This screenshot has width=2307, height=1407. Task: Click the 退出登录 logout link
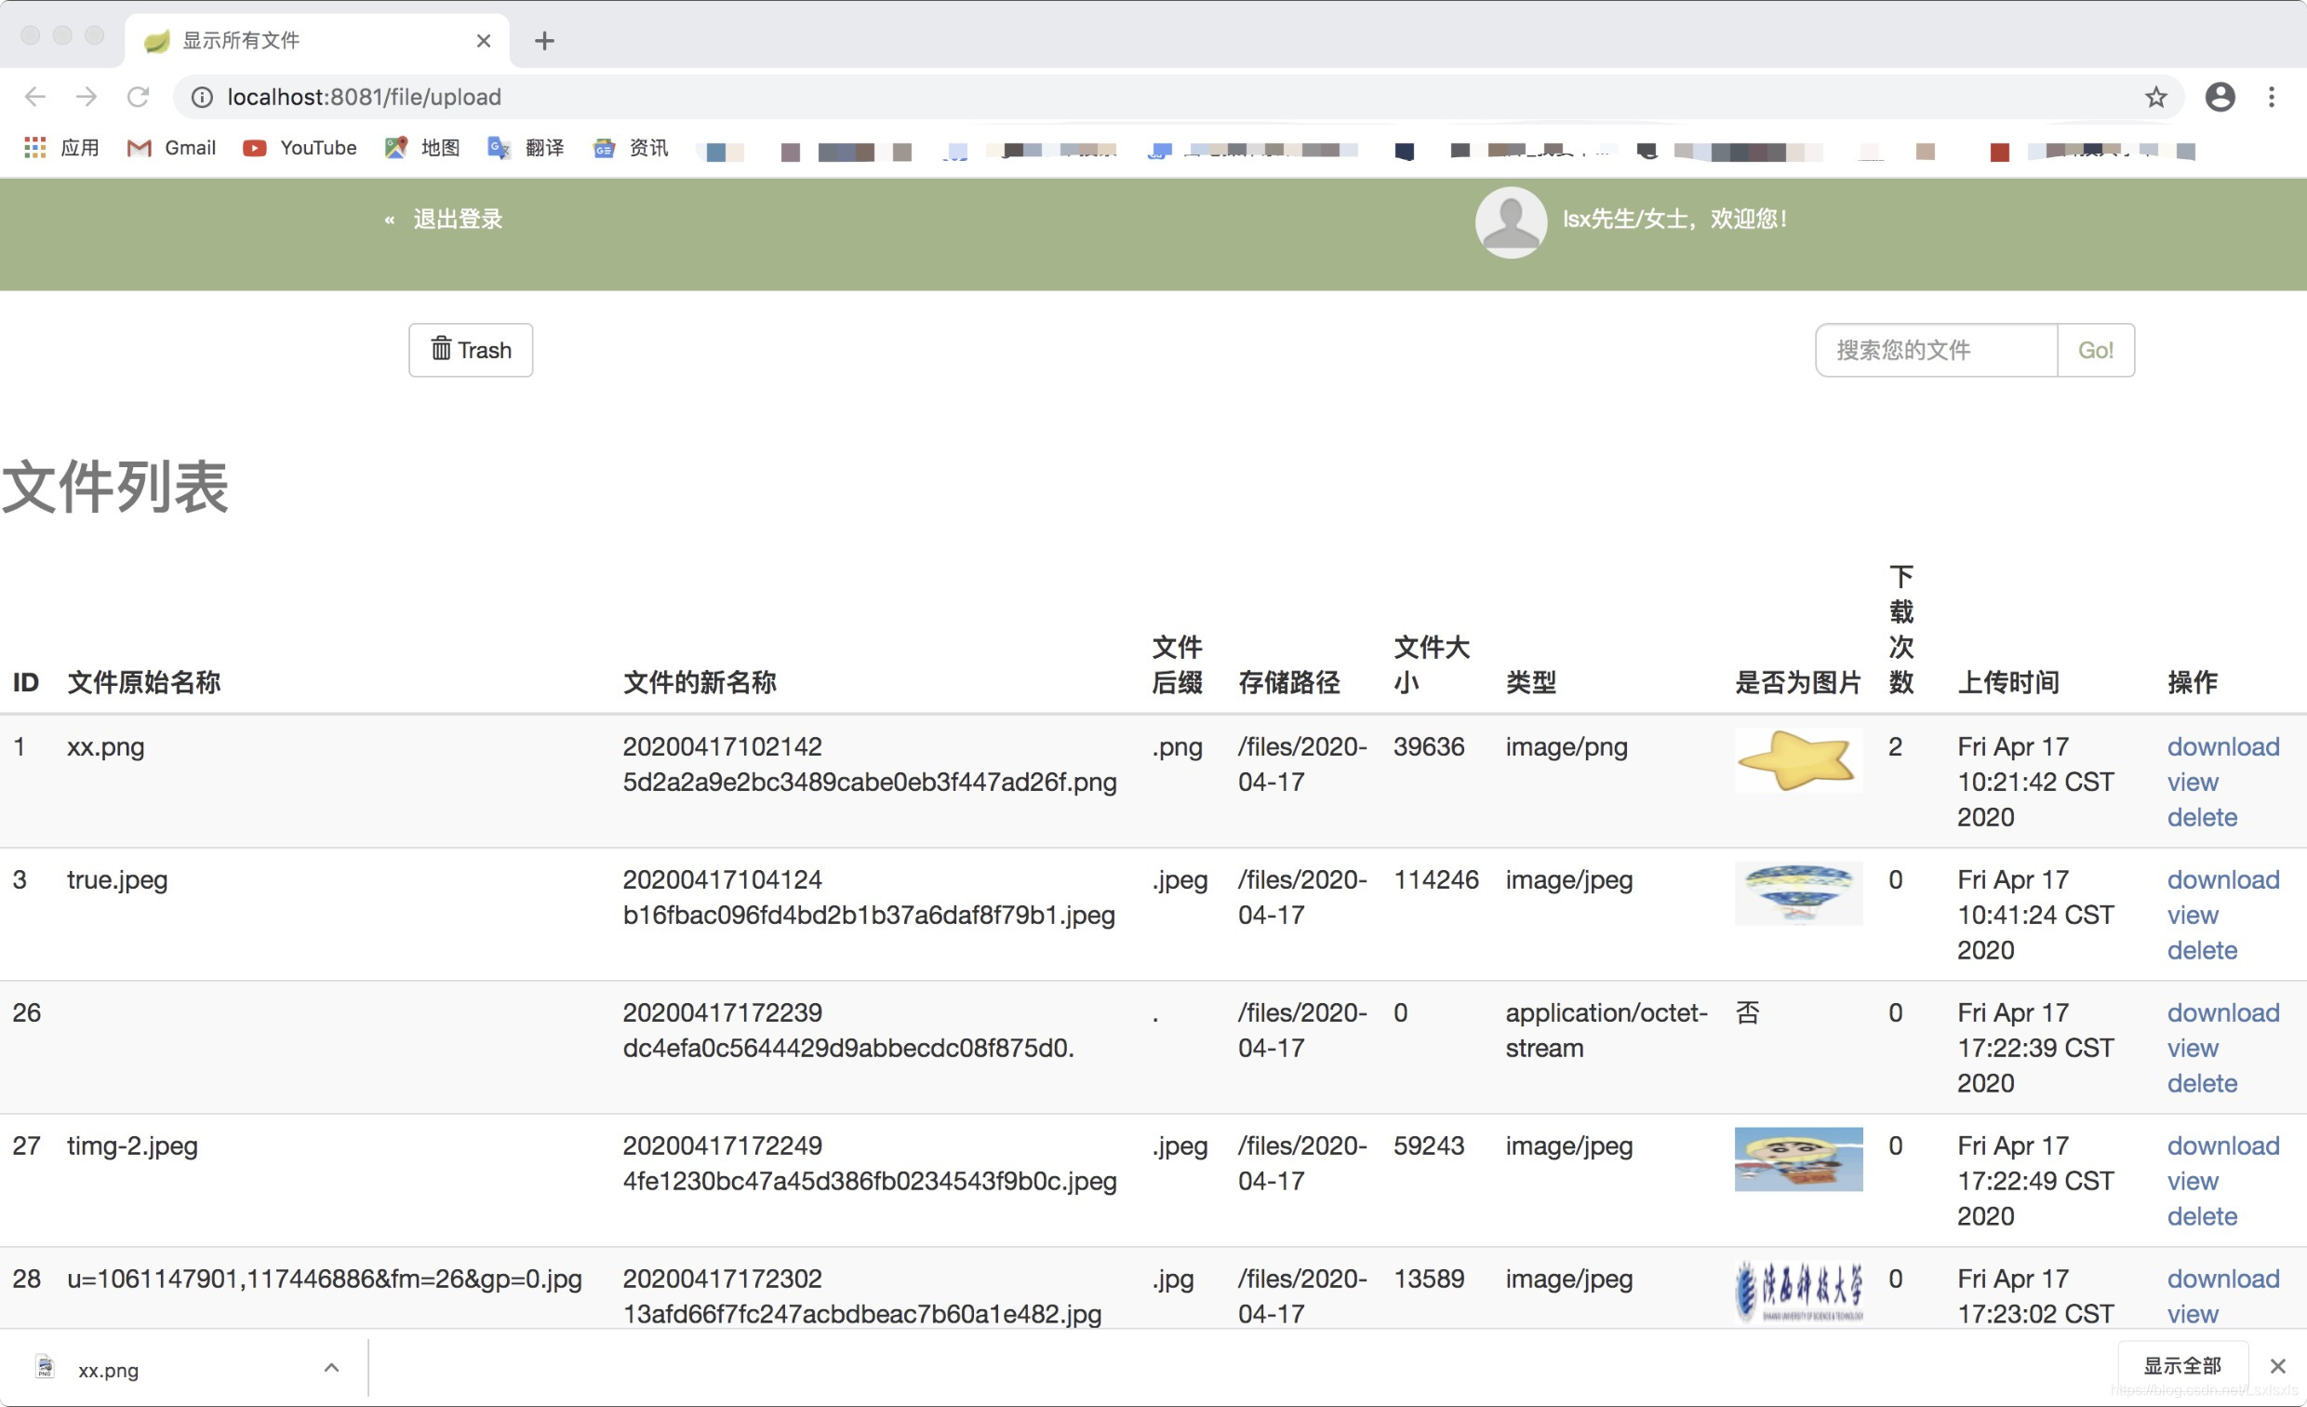coord(458,219)
